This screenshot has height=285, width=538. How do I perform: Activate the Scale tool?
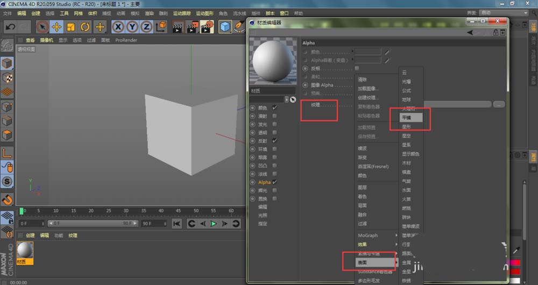point(71,27)
